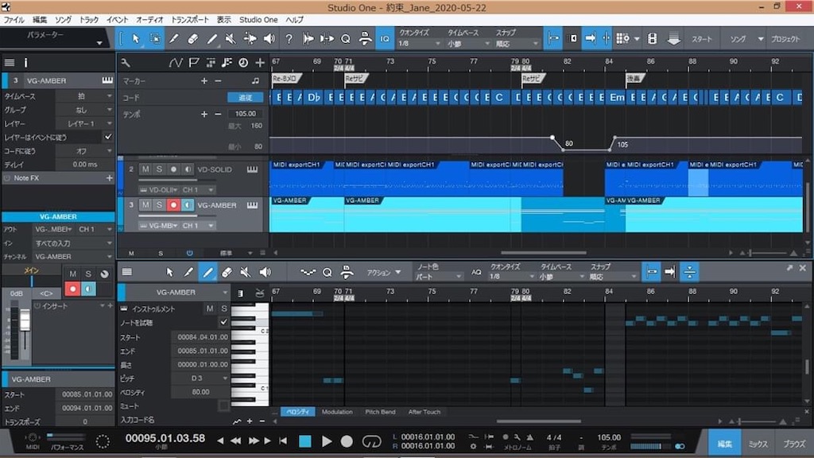Click video player film icon in toolbar

[652, 39]
